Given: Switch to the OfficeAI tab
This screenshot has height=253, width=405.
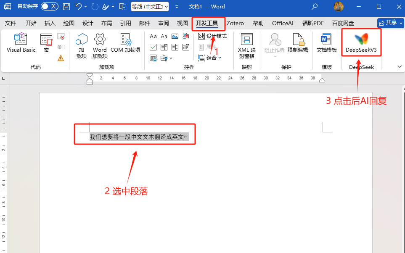Looking at the screenshot, I should coord(283,23).
